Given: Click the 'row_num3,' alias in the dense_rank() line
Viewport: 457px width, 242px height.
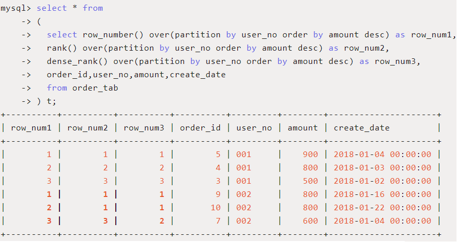Looking at the screenshot, I should 398,61.
